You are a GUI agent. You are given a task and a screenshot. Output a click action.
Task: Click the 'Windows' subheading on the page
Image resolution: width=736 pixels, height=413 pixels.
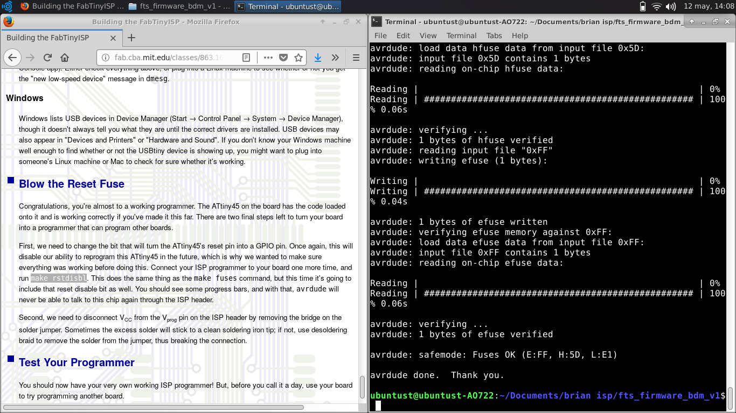pos(25,98)
